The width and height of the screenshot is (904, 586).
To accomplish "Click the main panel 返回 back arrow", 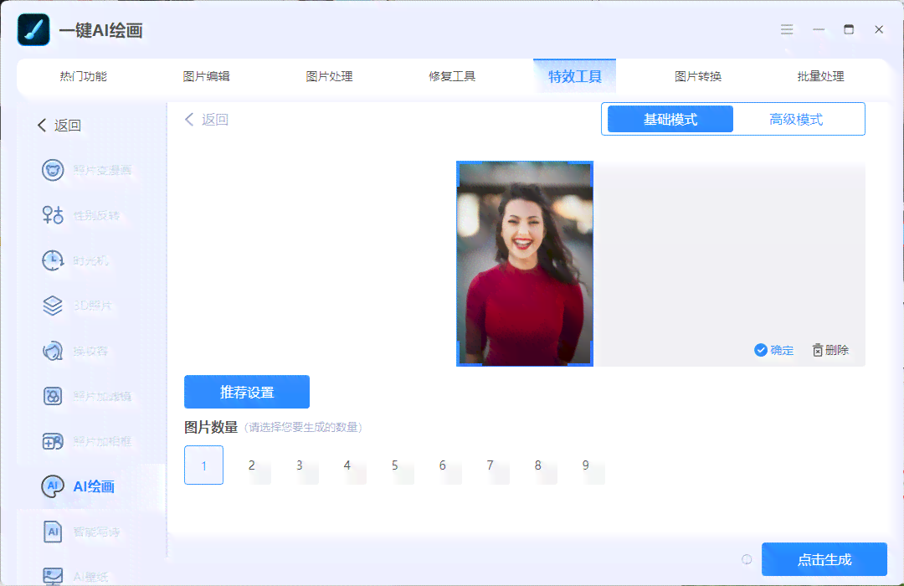I will click(x=188, y=120).
